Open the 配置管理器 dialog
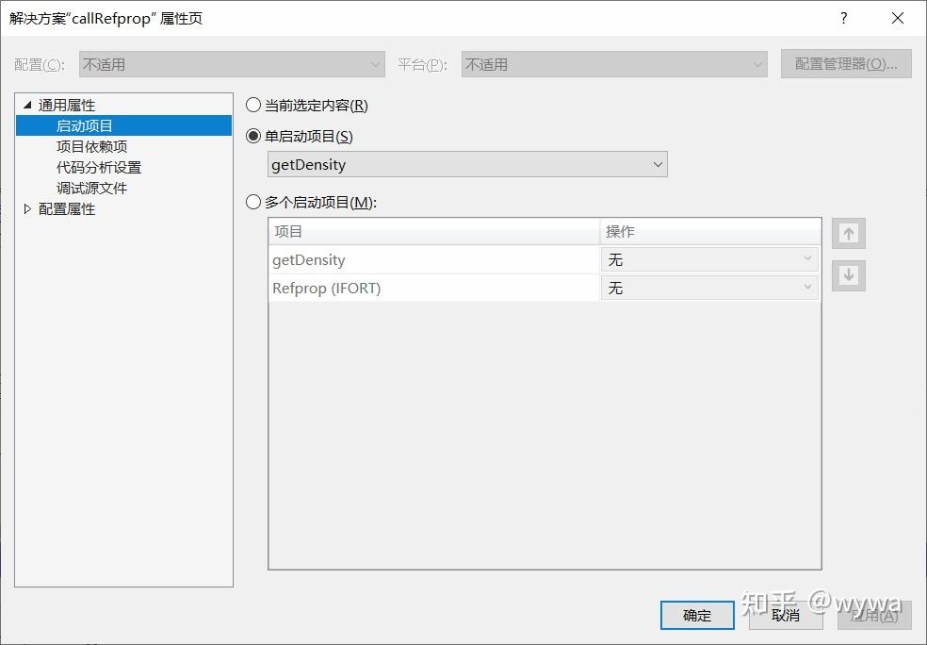Screen dimensions: 927x645 click(845, 63)
